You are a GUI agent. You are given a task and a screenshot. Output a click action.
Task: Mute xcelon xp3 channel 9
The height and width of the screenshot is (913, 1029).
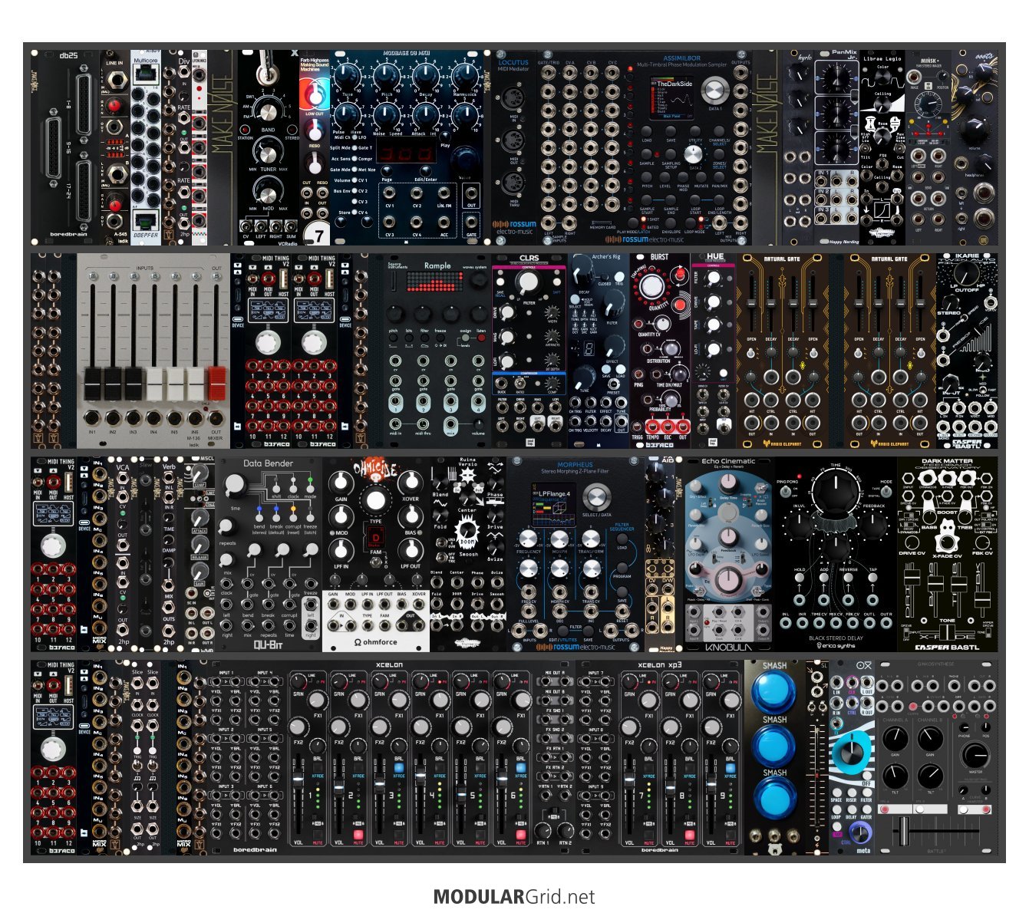point(731,834)
